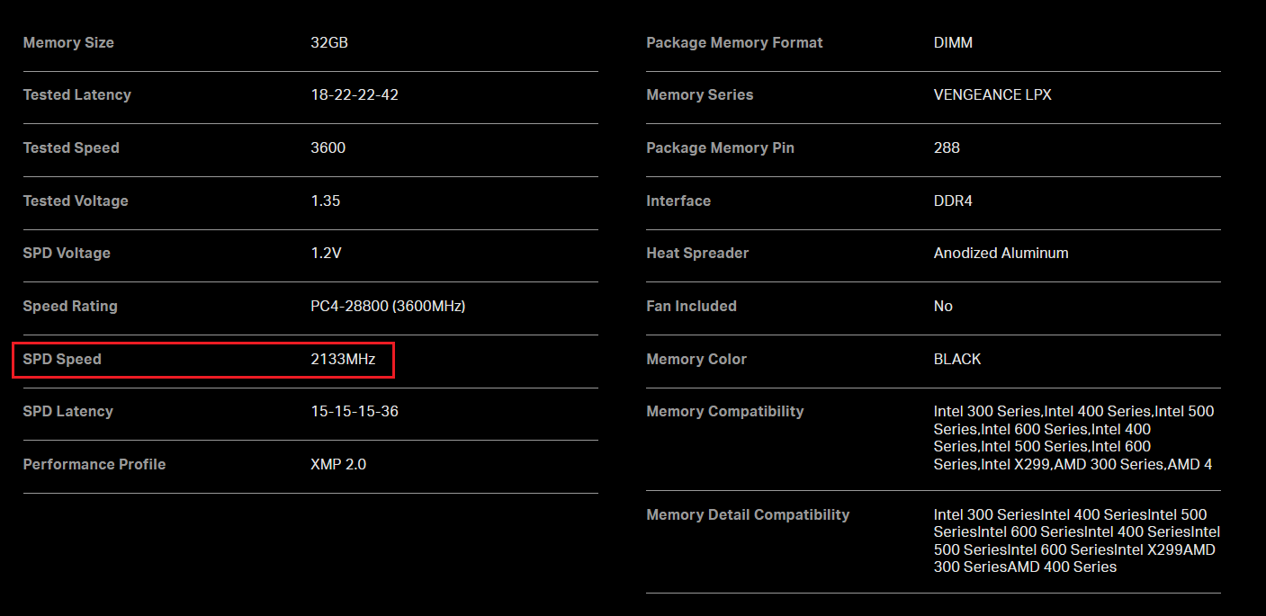The height and width of the screenshot is (616, 1266).
Task: Click the Tested Speed 3600 value
Action: [x=328, y=147]
